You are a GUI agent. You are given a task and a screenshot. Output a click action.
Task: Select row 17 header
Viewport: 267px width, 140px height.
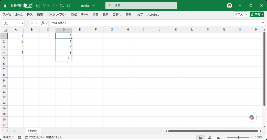point(4,125)
